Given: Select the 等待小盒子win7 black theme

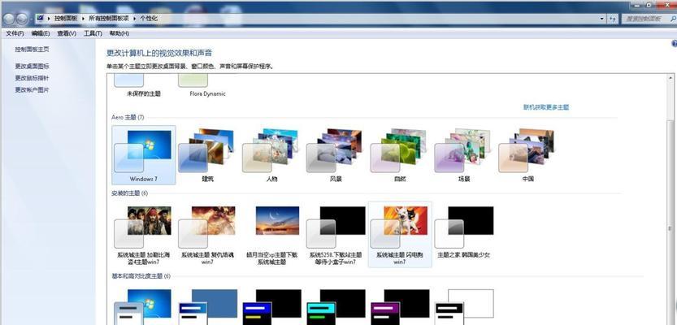Looking at the screenshot, I should tap(336, 235).
